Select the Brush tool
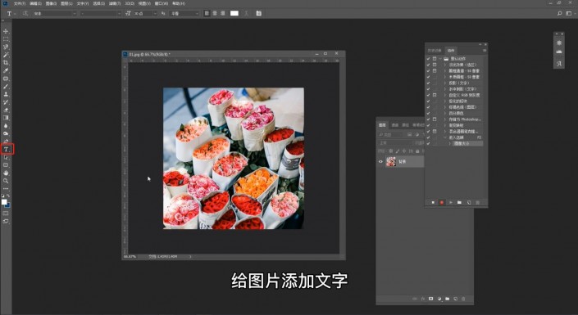This screenshot has width=578, height=315. (x=6, y=87)
